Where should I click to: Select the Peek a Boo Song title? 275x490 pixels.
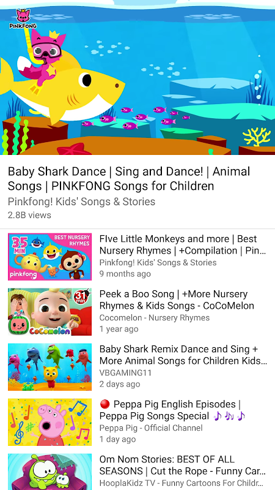click(x=177, y=300)
